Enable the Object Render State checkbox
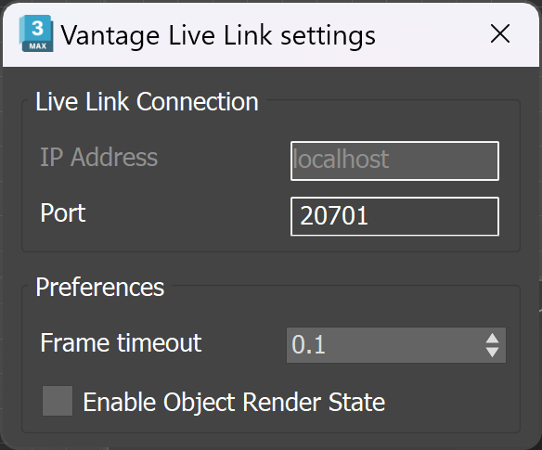The height and width of the screenshot is (450, 542). [x=58, y=401]
